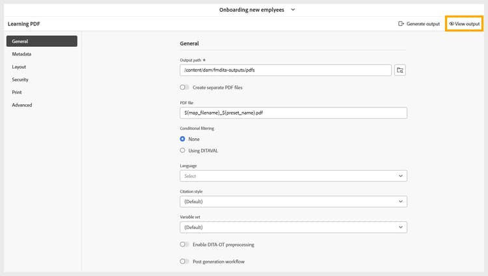Open the Variable set dropdown
Screen dimensions: 488x276
point(293,227)
